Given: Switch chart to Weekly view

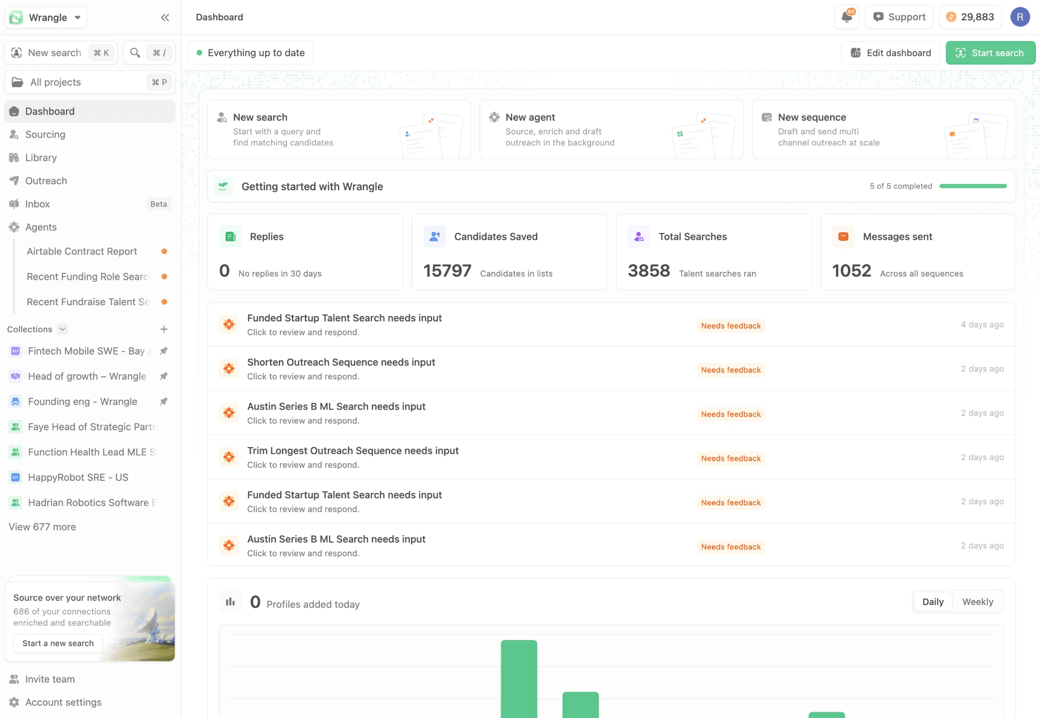Looking at the screenshot, I should (x=978, y=602).
